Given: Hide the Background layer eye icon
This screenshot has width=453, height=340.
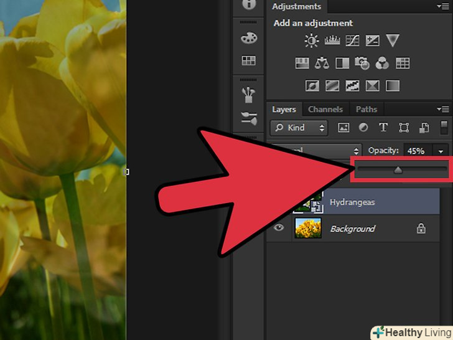Looking at the screenshot, I should pos(279,227).
